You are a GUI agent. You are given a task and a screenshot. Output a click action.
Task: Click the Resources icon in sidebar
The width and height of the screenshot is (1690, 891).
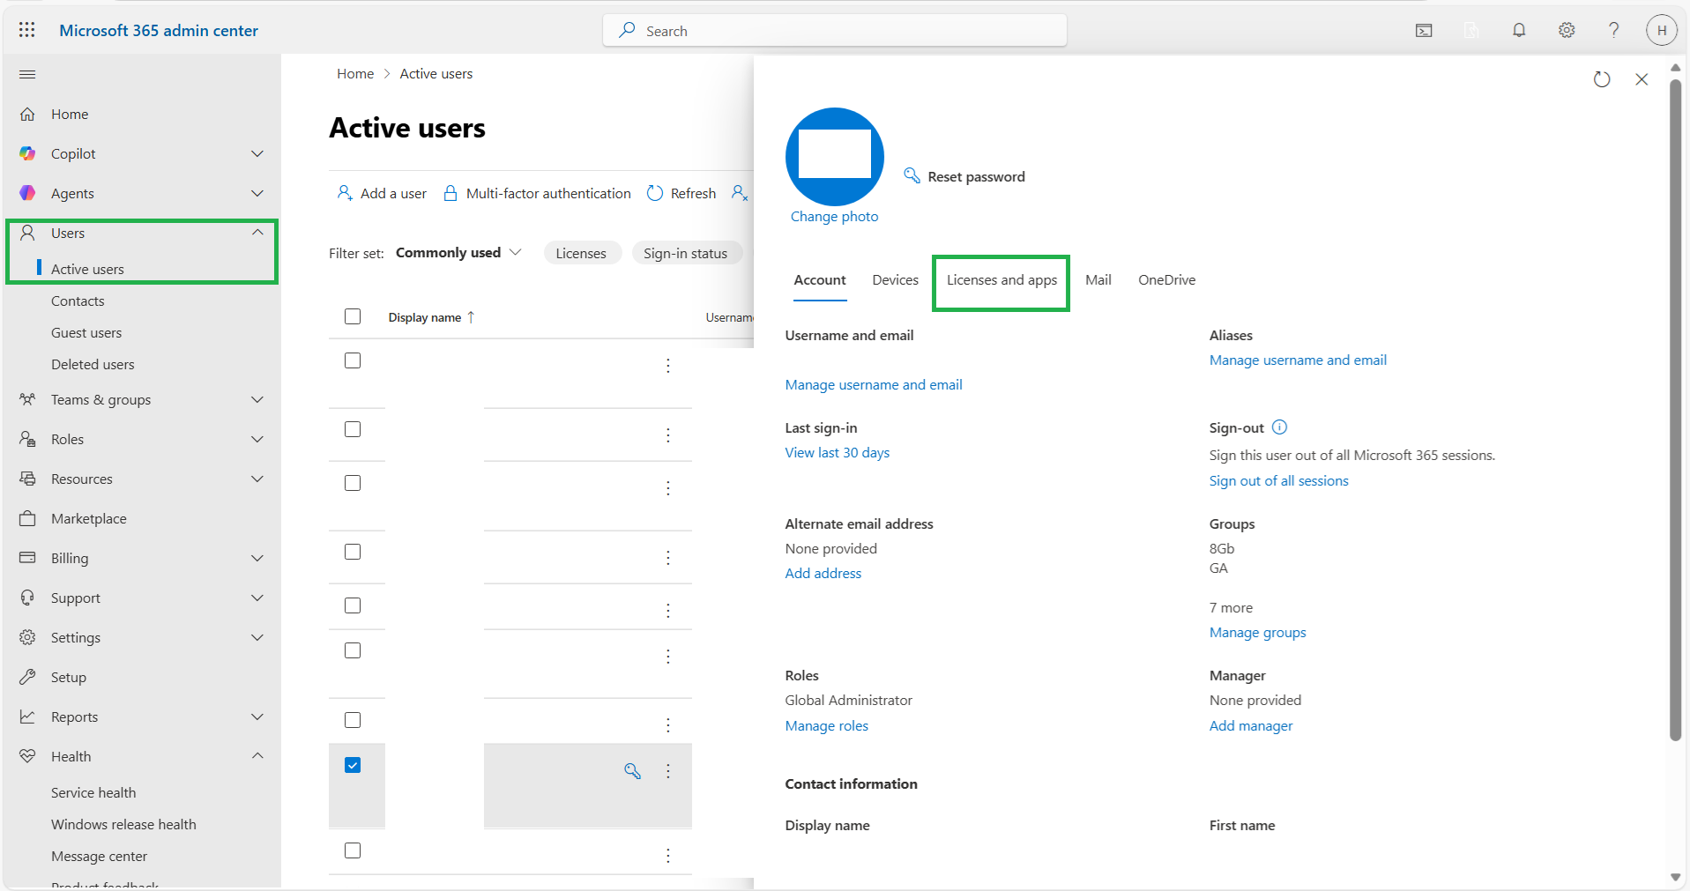27,479
